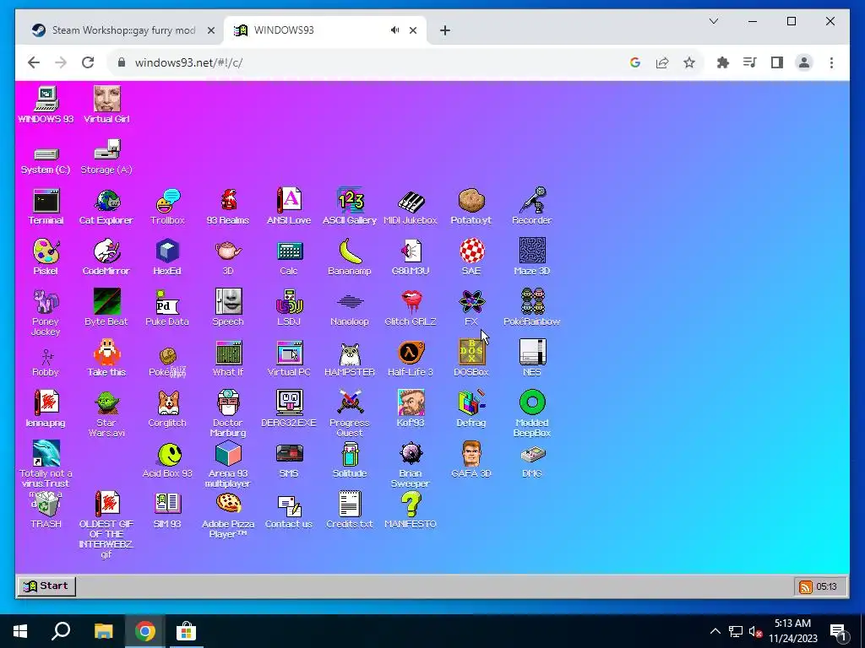Image resolution: width=865 pixels, height=648 pixels.
Task: Launch DERG32.EXE icon
Action: point(289,403)
